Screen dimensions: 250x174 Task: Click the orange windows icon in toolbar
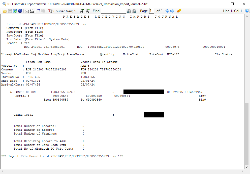179,11
